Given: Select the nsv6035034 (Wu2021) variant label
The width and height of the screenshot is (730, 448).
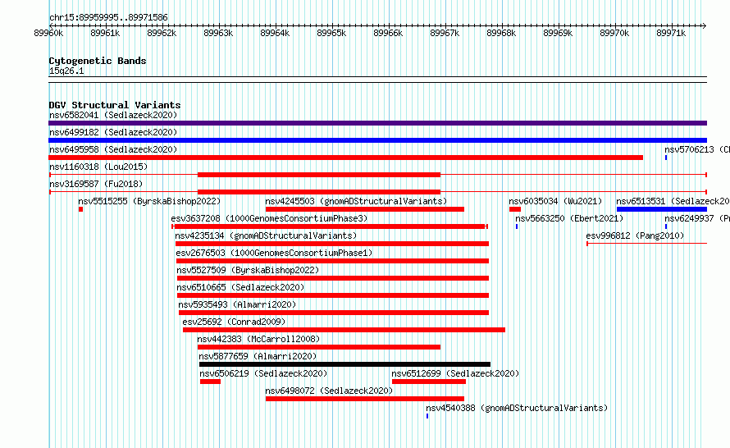Looking at the screenshot, I should 555,201.
